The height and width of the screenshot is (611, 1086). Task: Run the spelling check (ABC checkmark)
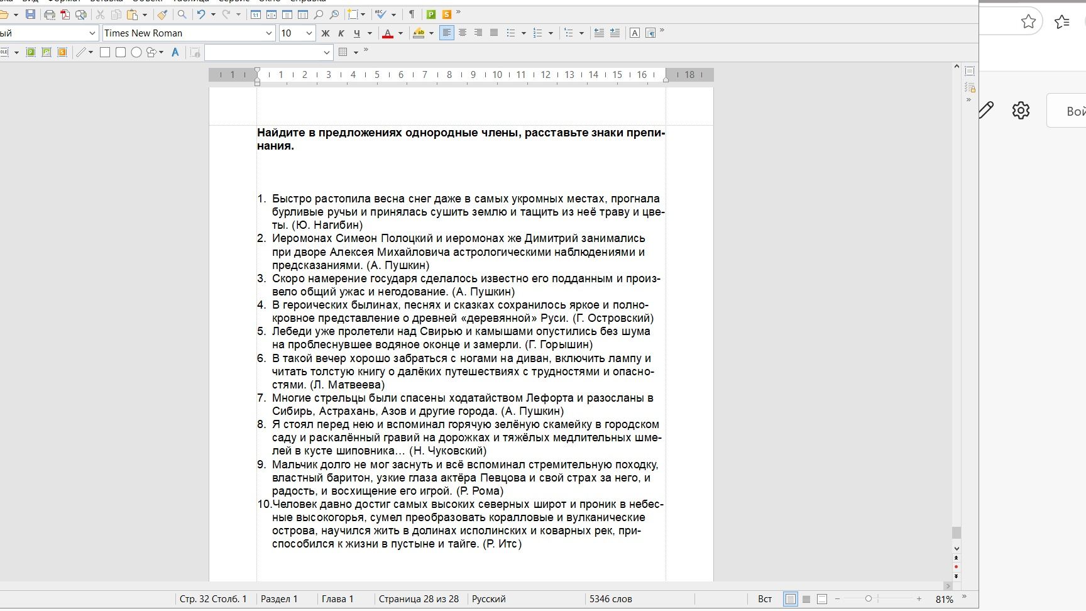click(x=380, y=14)
